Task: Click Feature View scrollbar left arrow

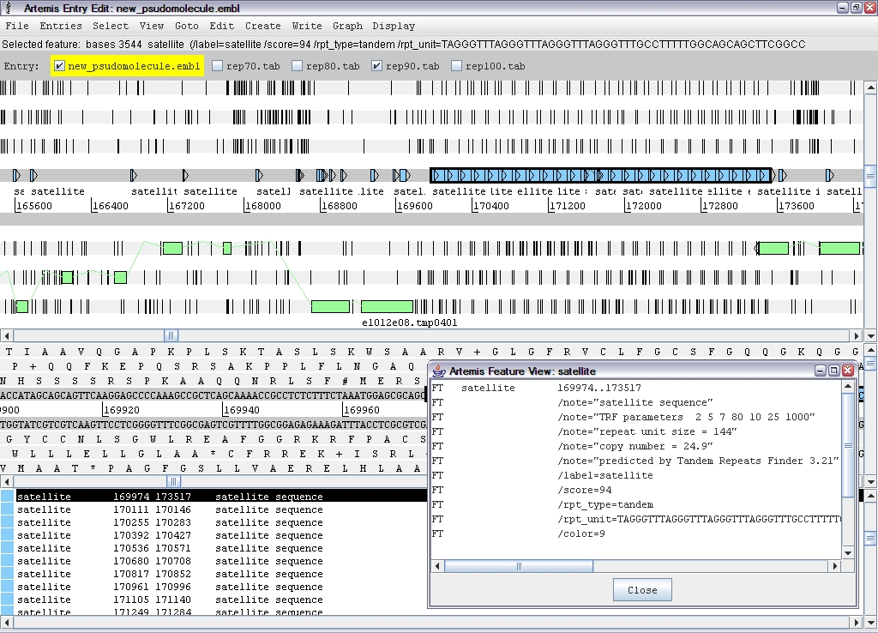Action: point(438,566)
